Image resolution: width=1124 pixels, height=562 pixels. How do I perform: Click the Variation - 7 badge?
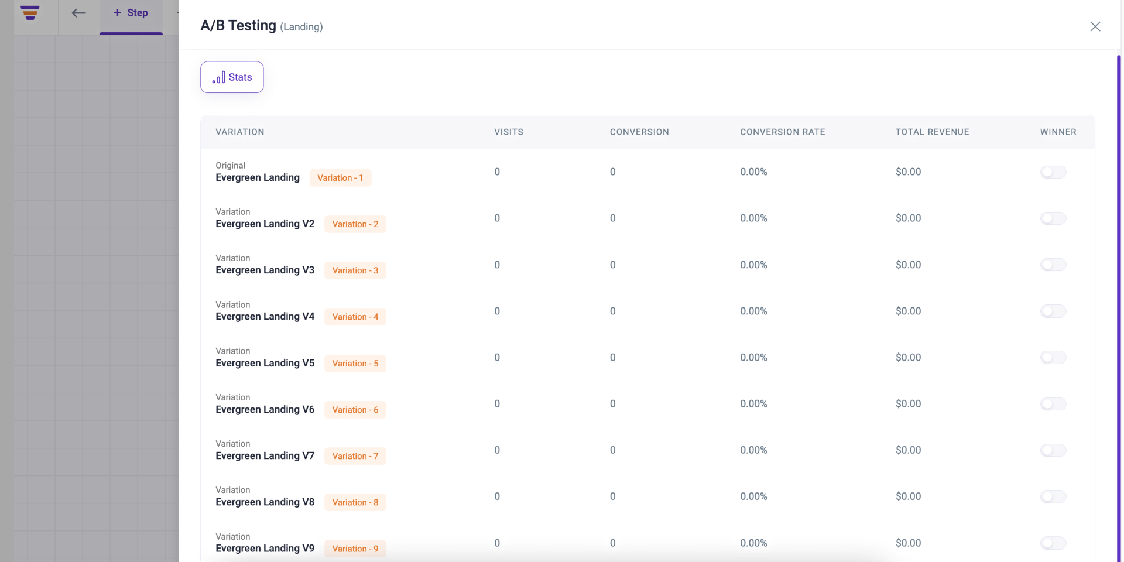click(x=355, y=456)
